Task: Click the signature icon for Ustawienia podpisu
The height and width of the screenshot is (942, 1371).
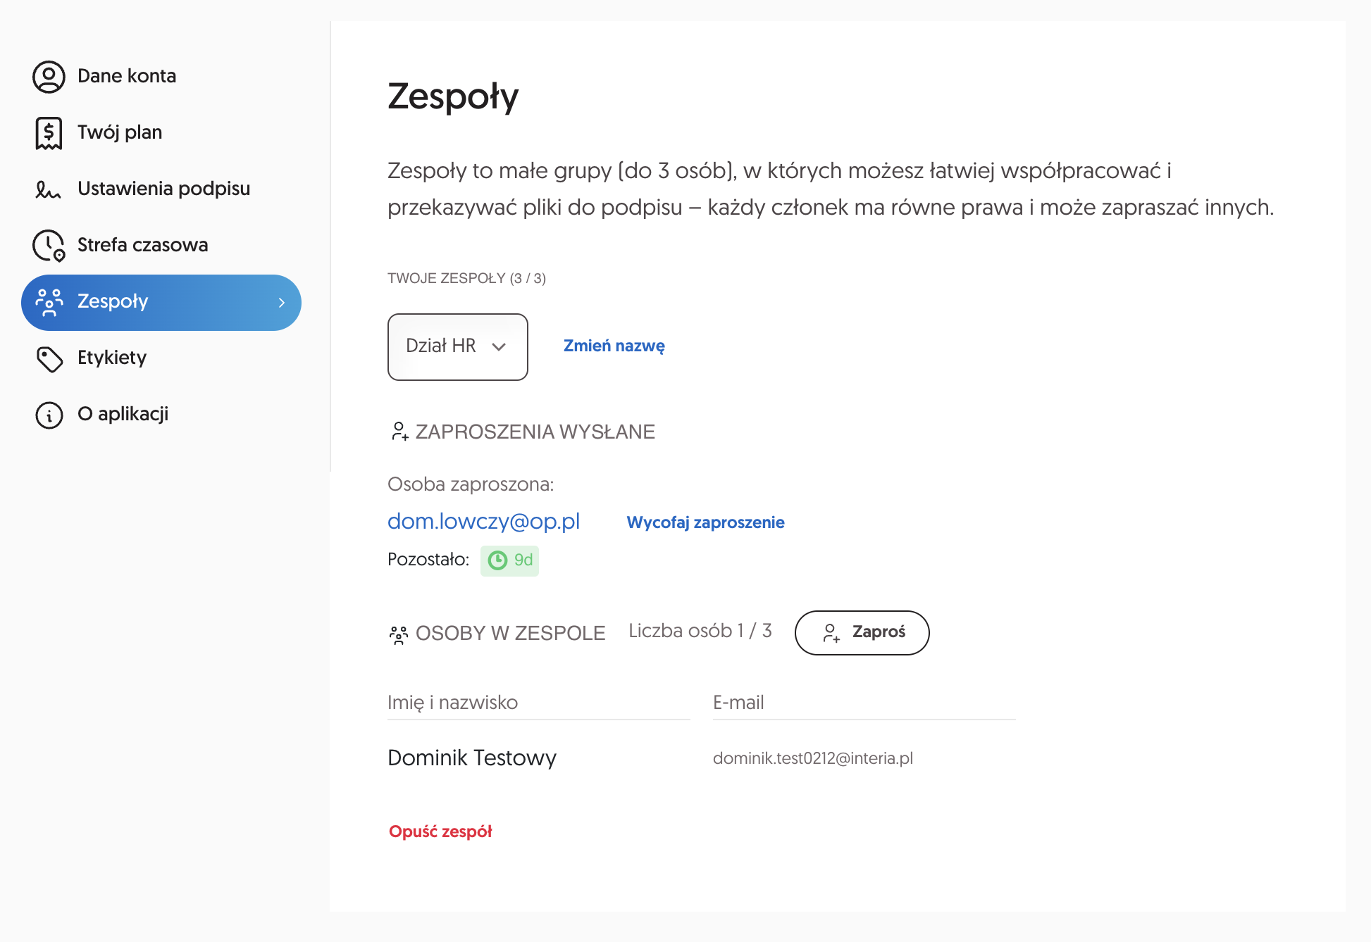Action: (x=49, y=189)
